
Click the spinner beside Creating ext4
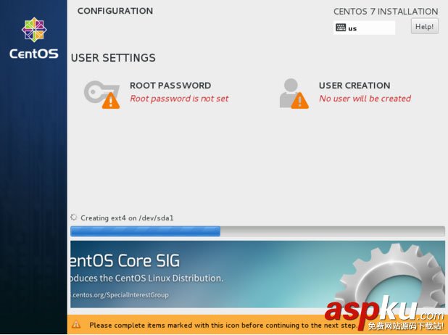74,217
